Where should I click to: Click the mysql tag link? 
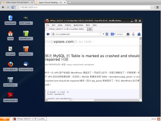click(69, 64)
